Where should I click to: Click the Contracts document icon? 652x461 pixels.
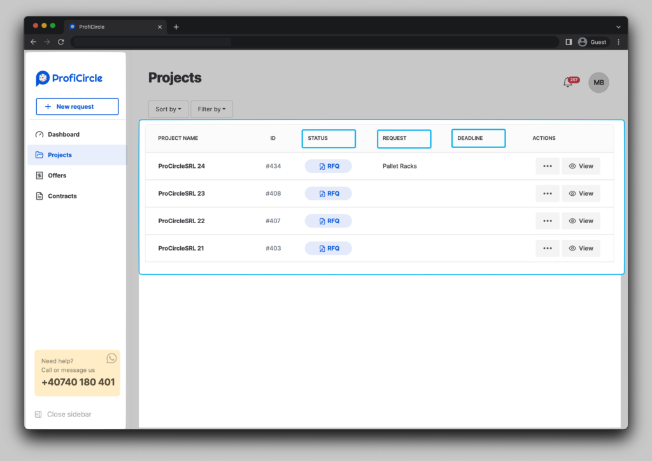39,196
